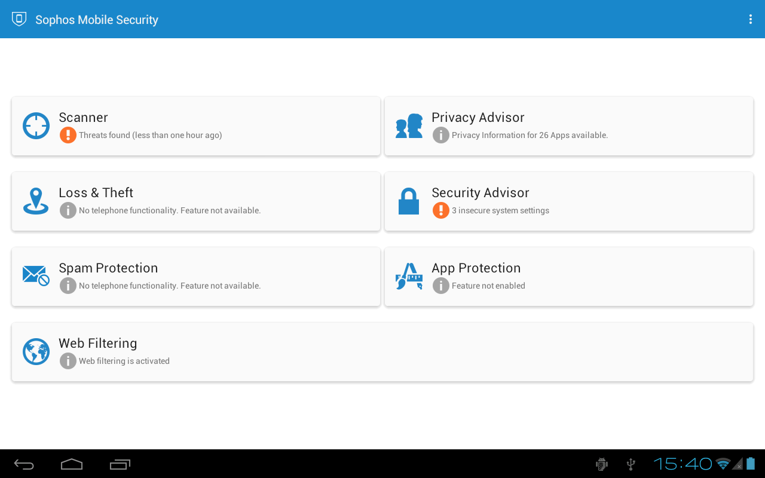Click the 15:40 clock in status bar
Viewport: 765px width, 478px height.
click(683, 464)
